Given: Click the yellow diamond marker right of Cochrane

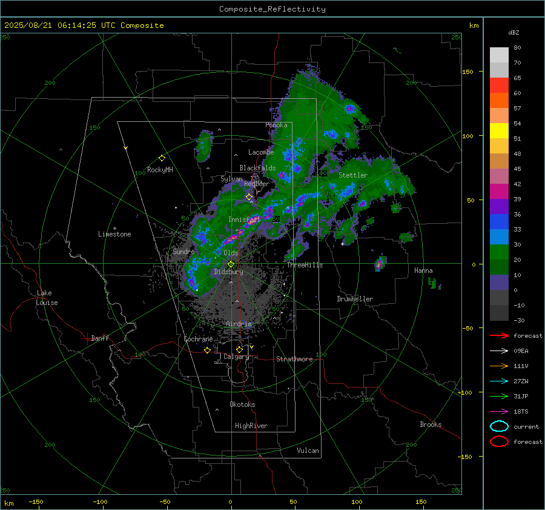Looking at the screenshot, I should coord(208,350).
